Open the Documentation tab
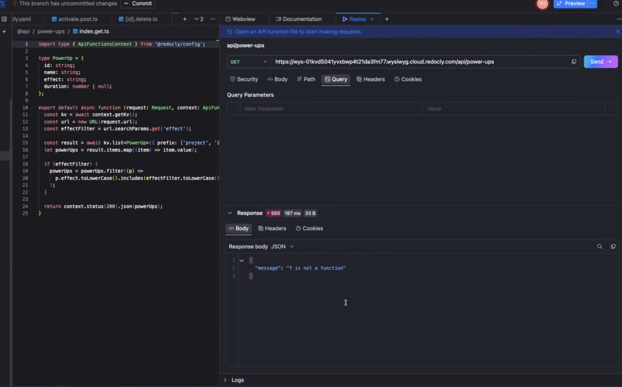 (299, 19)
